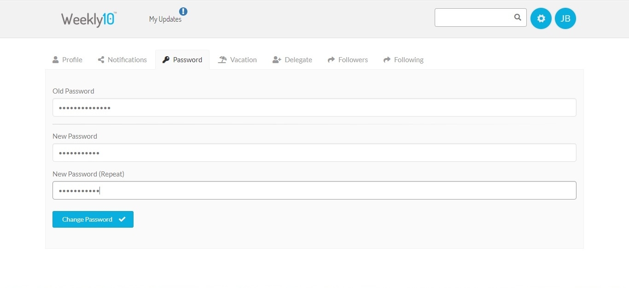The image size is (629, 288).
Task: Click the search magnifier icon
Action: click(518, 18)
